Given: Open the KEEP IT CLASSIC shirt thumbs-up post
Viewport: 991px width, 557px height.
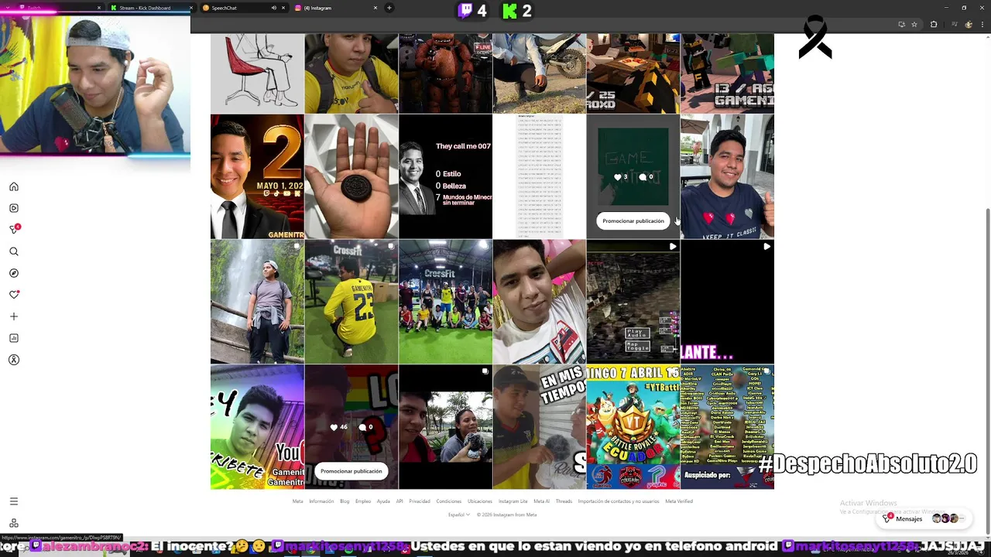Looking at the screenshot, I should click(x=727, y=176).
